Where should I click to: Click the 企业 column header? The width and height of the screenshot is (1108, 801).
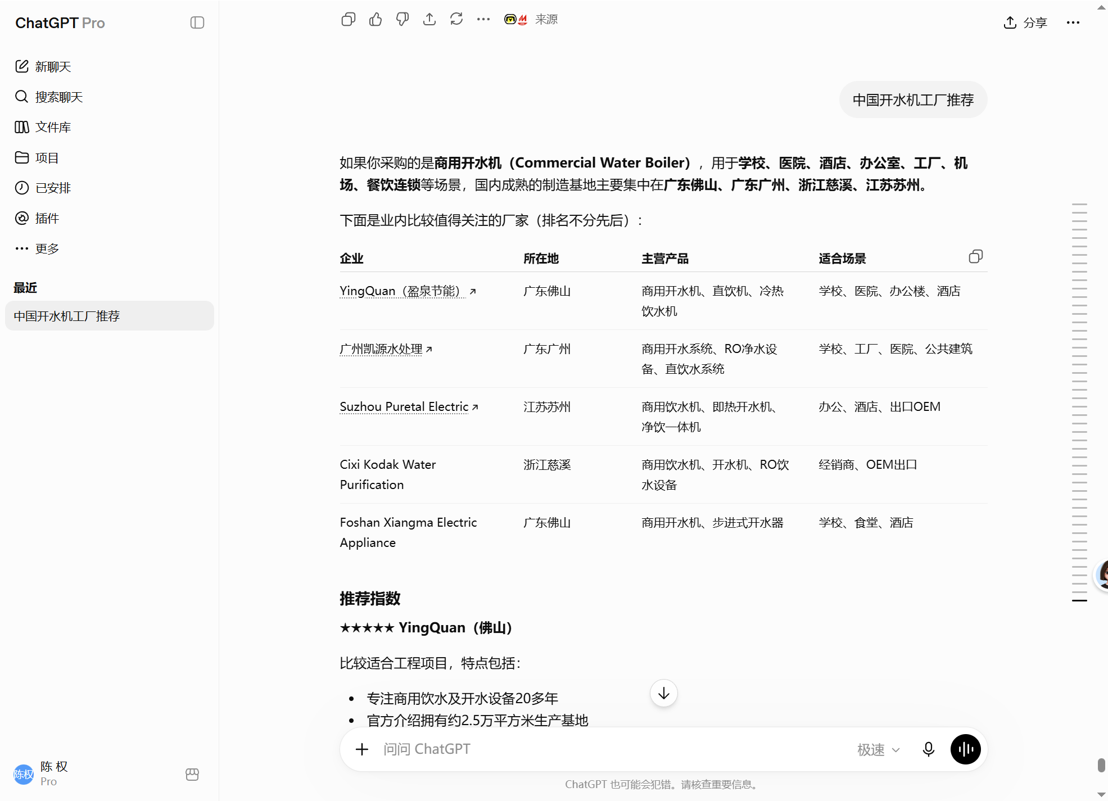(x=352, y=259)
